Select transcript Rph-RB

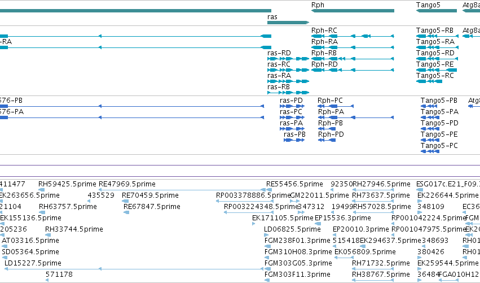pos(324,53)
